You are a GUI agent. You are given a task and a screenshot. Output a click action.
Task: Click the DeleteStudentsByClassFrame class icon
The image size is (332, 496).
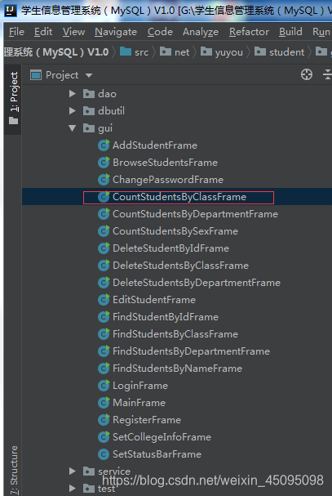[x=104, y=266]
